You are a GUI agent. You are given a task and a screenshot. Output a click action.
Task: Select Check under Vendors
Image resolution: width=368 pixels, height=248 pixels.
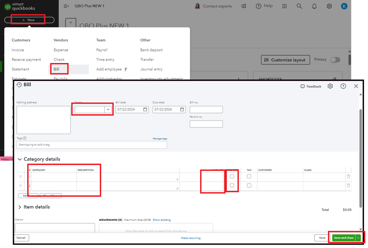coord(59,60)
